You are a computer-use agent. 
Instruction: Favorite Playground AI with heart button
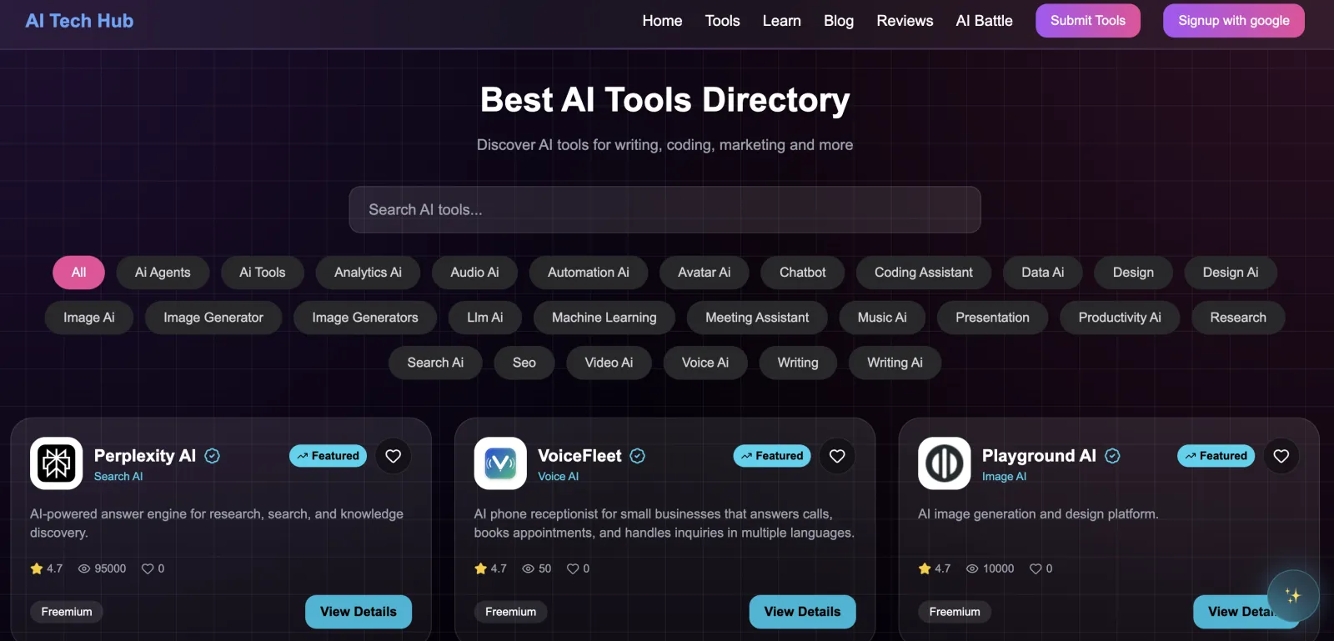coord(1281,456)
